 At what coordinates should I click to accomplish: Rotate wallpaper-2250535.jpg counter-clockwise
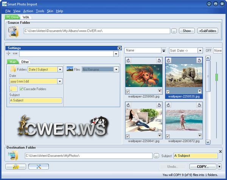(168, 60)
